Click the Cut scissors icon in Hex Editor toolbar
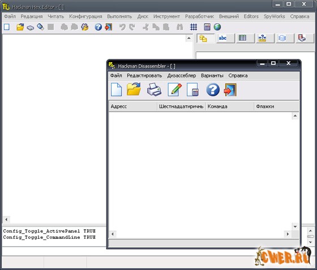Image resolution: width=317 pixels, height=270 pixels. point(145,27)
